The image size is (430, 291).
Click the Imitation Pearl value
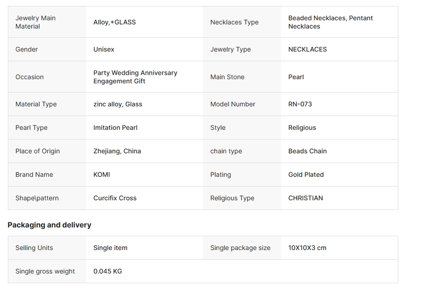tap(115, 128)
